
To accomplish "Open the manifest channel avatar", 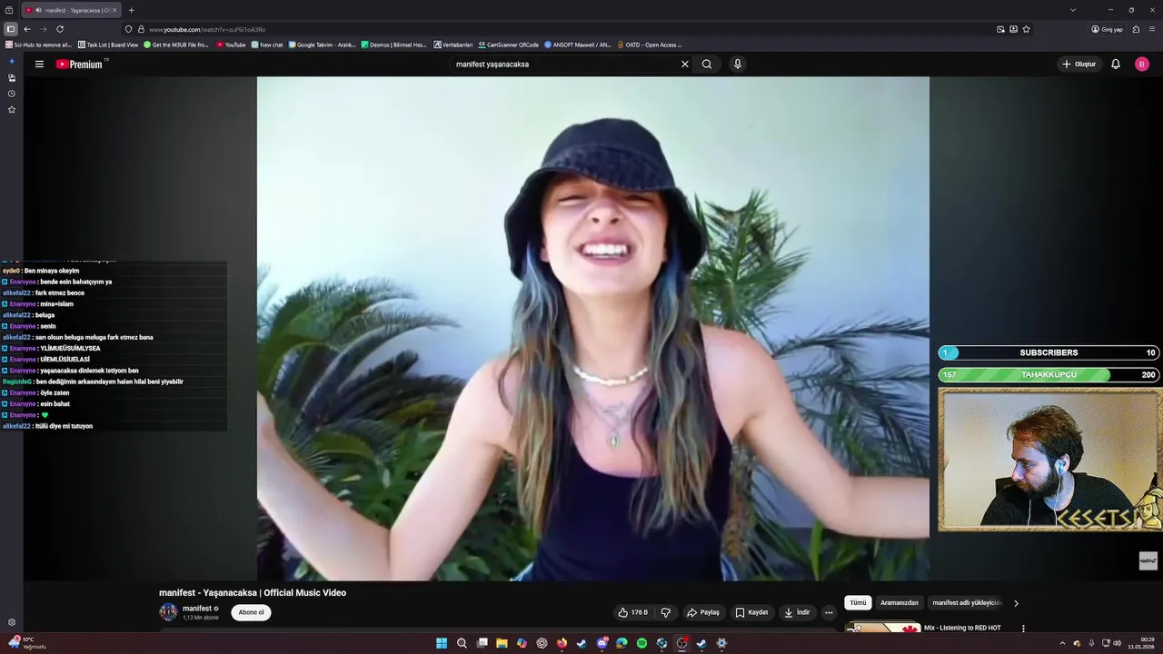I will (x=168, y=612).
